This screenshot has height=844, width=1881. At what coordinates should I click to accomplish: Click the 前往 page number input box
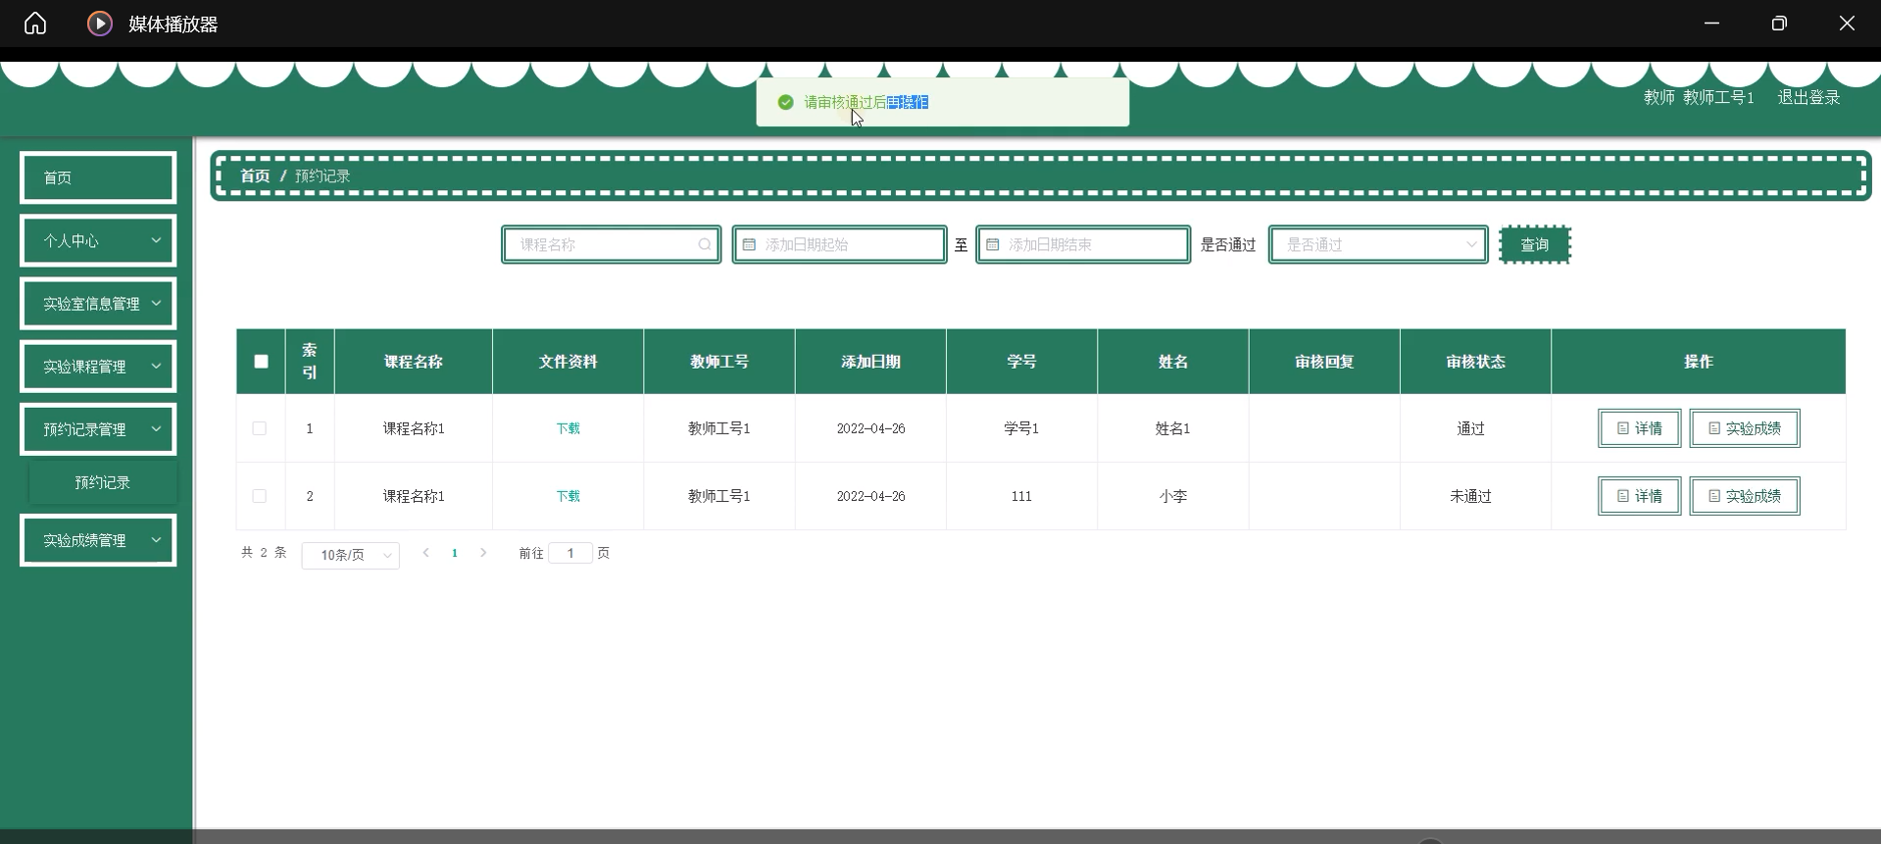pyautogui.click(x=570, y=554)
